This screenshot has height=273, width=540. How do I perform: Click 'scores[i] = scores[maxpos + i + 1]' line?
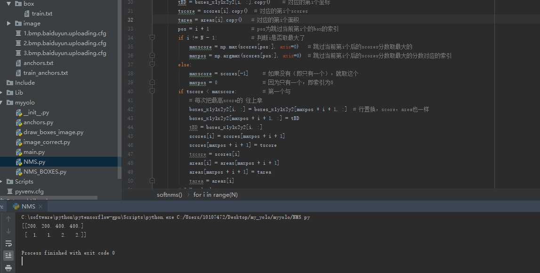pos(237,136)
